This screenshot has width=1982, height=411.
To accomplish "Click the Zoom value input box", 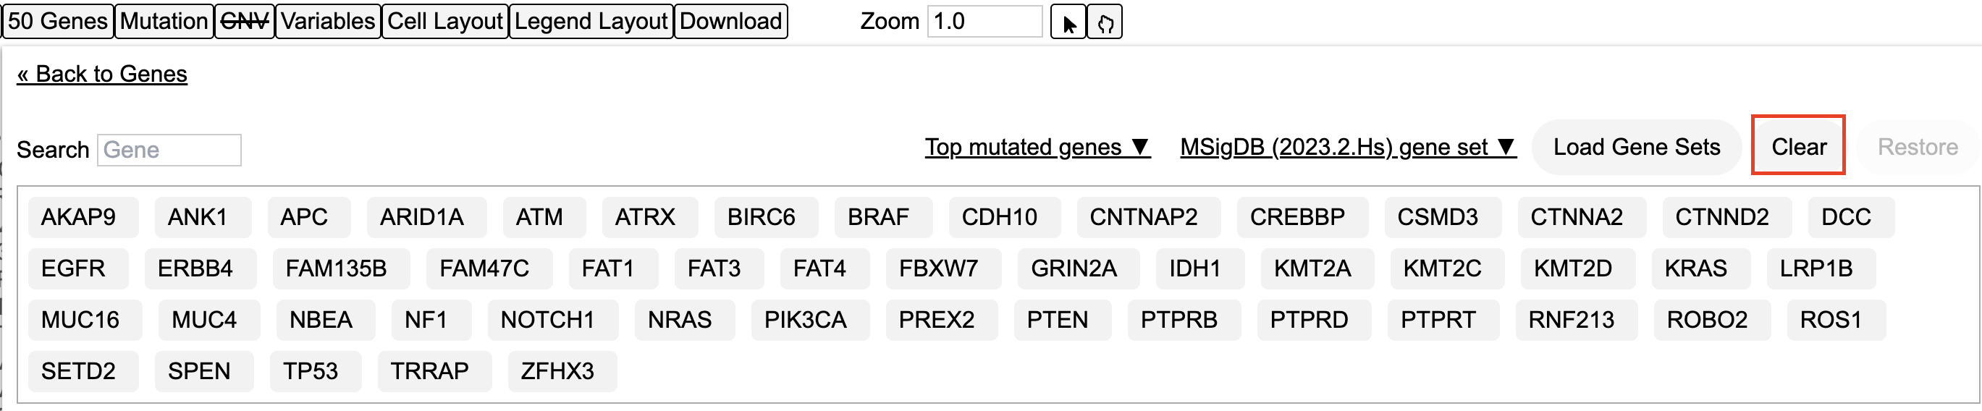I will coord(984,22).
